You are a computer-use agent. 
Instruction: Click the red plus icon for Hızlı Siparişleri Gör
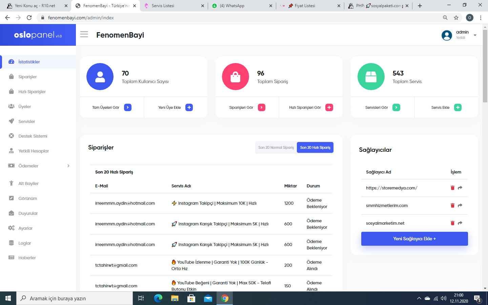click(329, 107)
